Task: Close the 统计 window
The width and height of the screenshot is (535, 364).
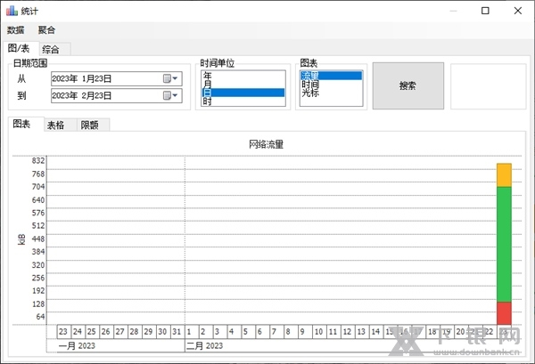Action: click(518, 11)
